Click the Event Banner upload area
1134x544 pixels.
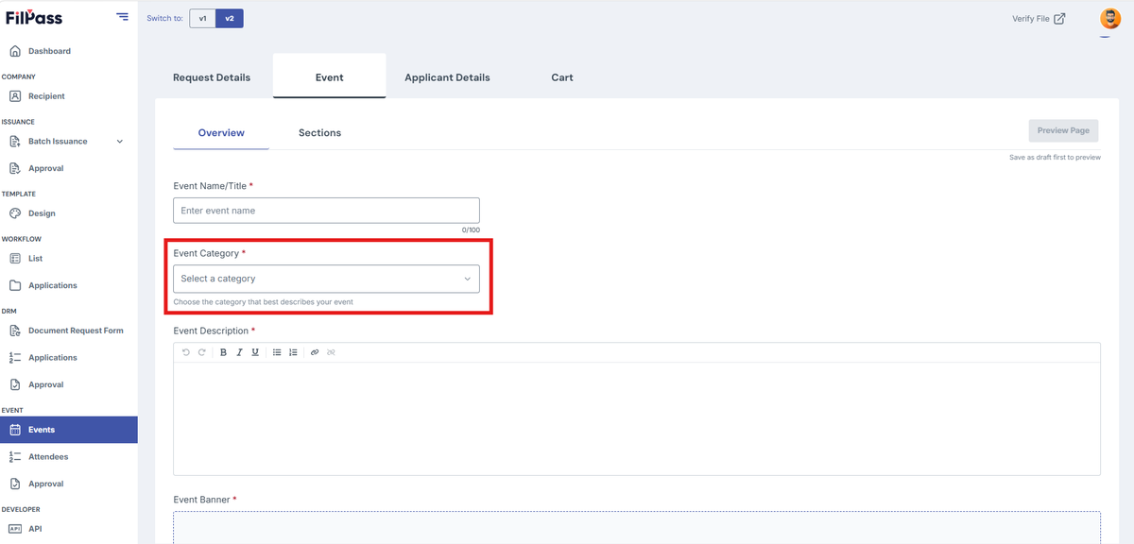(x=637, y=527)
